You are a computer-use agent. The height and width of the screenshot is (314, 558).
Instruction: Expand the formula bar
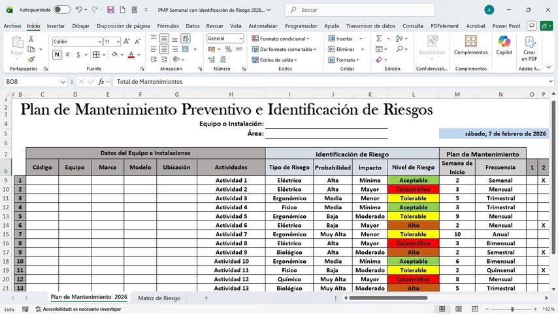(x=551, y=82)
